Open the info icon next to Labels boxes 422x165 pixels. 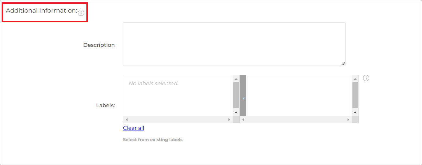(x=366, y=78)
